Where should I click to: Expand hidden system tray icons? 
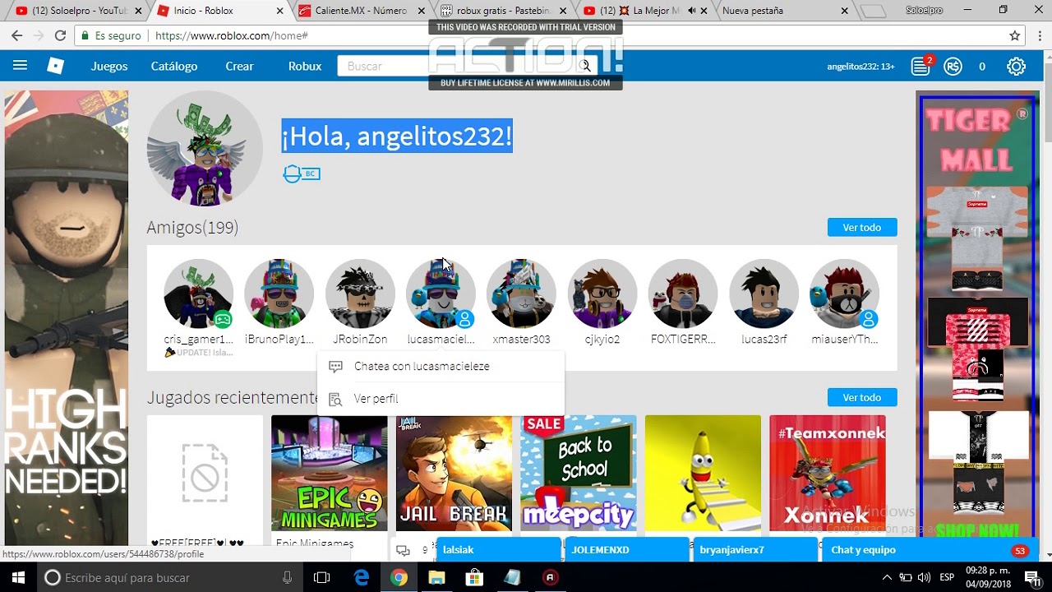[x=887, y=577]
